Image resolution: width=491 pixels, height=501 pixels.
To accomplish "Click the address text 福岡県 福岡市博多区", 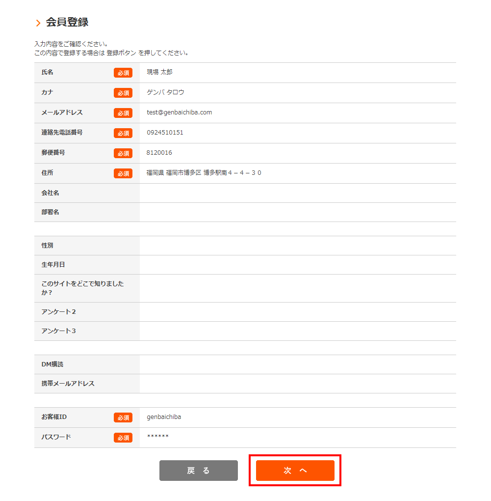I will 174,173.
